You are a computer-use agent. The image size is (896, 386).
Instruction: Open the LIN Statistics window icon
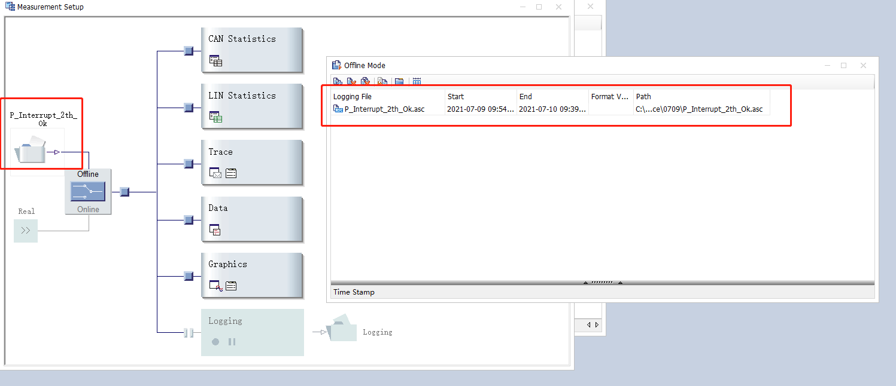tap(215, 117)
